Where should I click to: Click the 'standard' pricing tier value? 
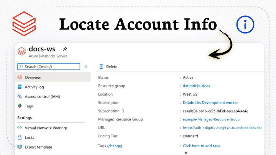(x=191, y=136)
